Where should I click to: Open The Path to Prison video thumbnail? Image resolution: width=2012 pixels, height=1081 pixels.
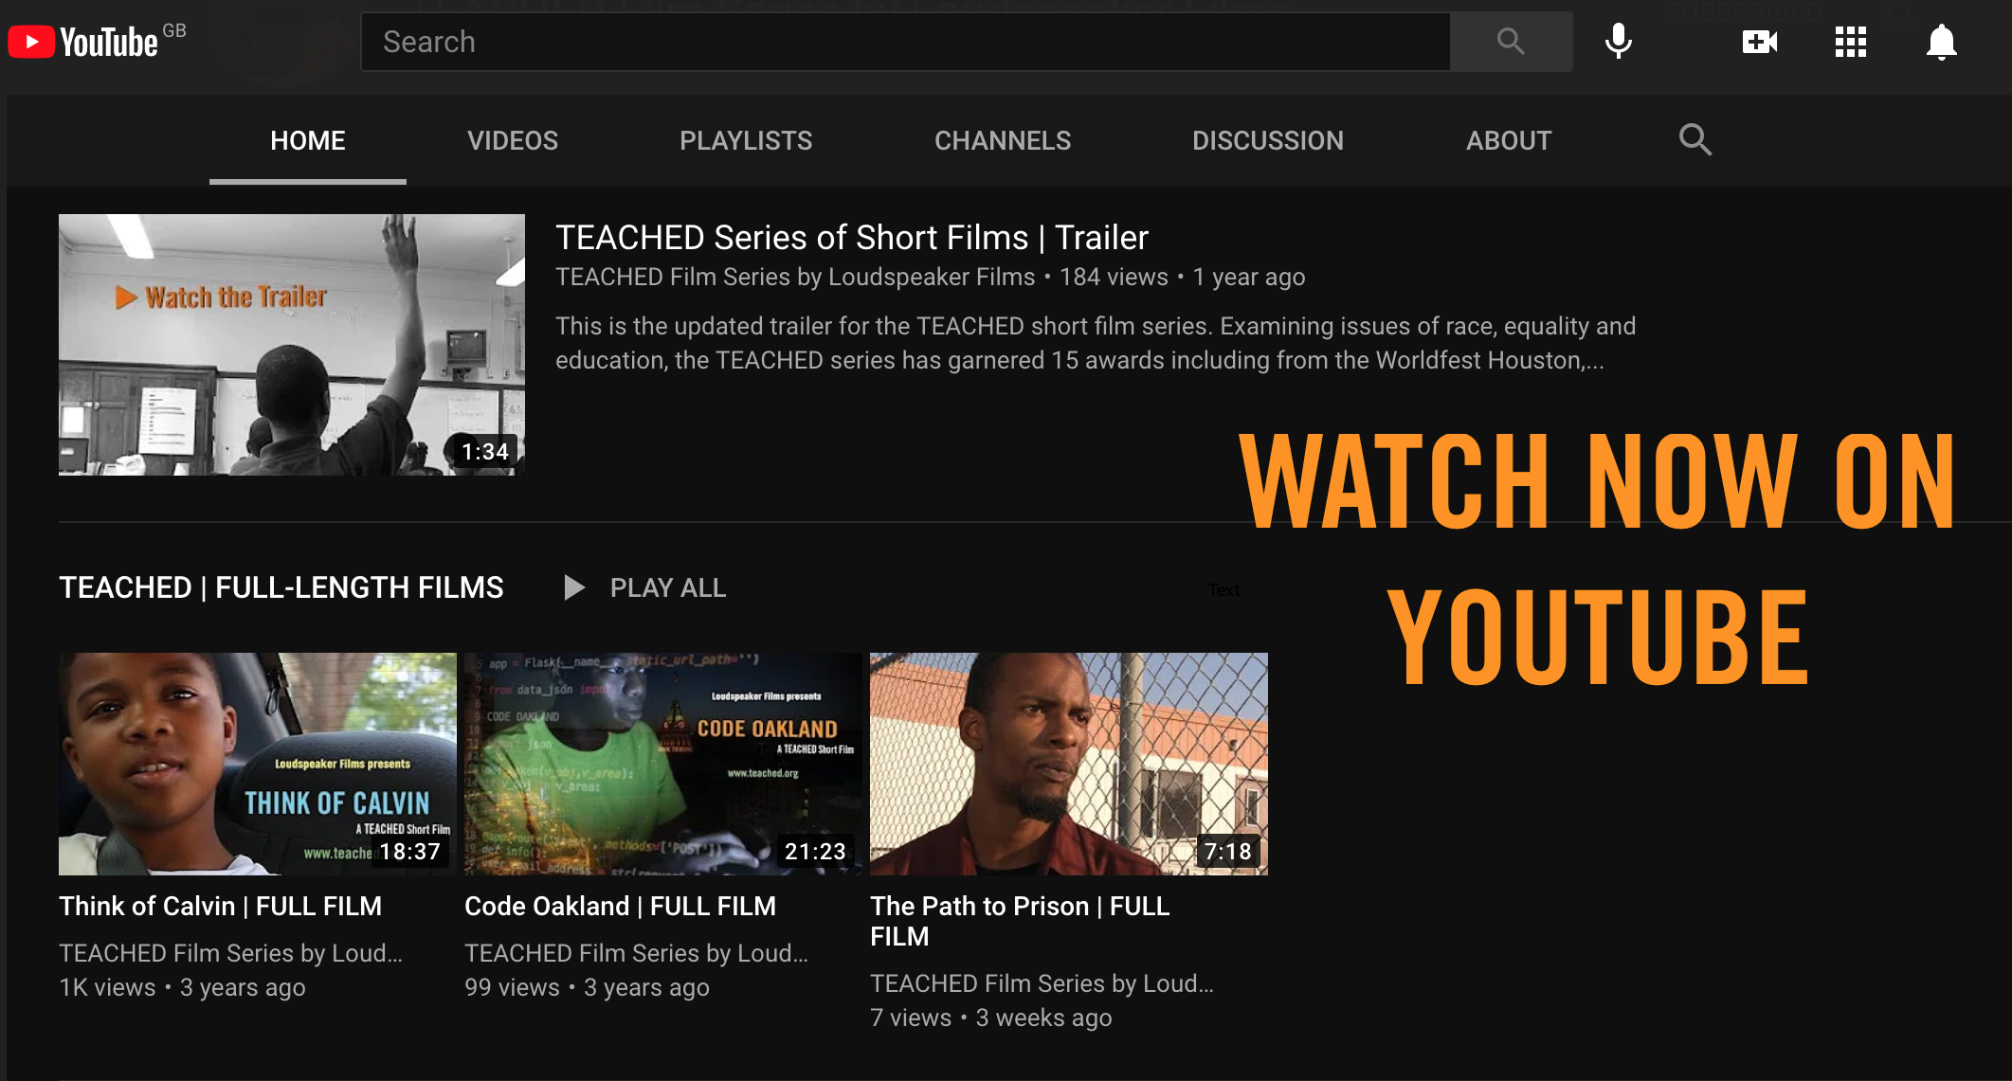coord(1069,764)
